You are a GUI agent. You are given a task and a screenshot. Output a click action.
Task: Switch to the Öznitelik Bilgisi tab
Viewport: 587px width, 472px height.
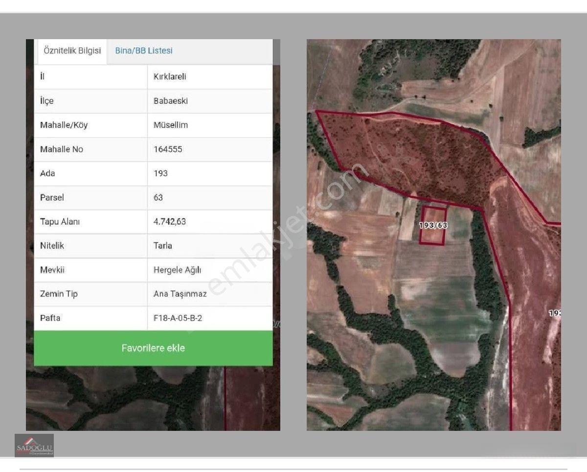pyautogui.click(x=72, y=51)
